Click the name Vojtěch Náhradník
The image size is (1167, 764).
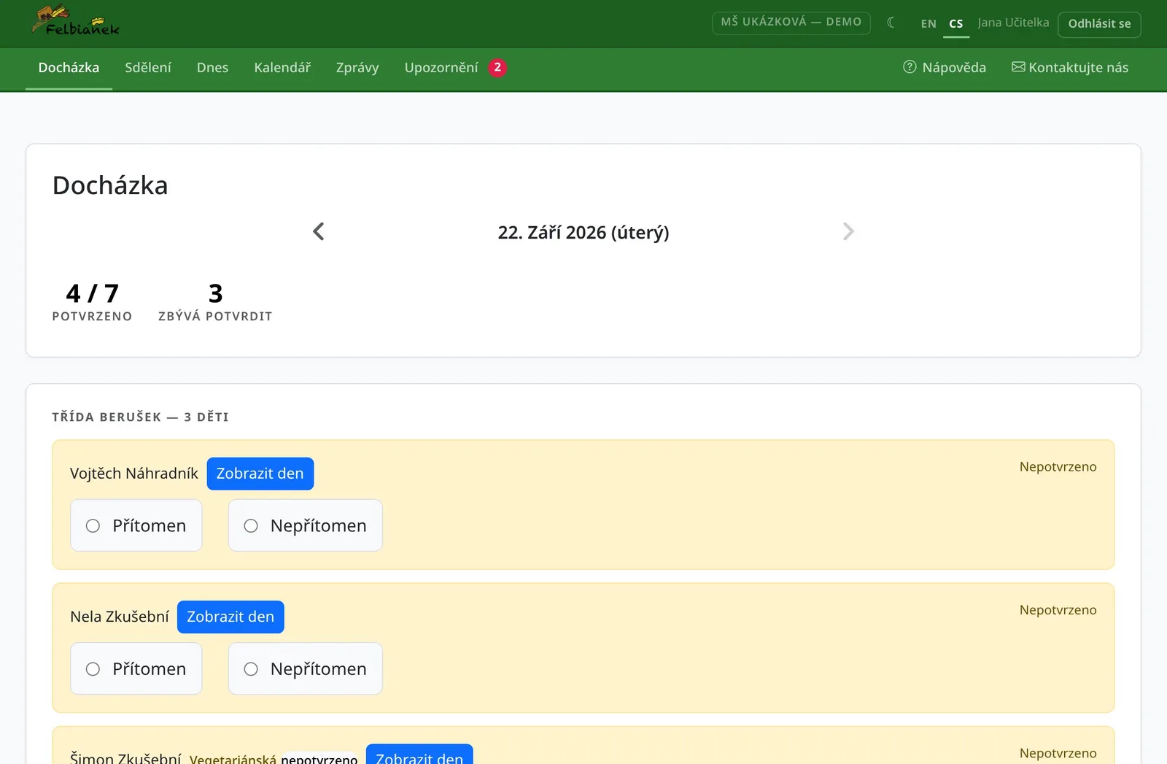click(x=134, y=474)
